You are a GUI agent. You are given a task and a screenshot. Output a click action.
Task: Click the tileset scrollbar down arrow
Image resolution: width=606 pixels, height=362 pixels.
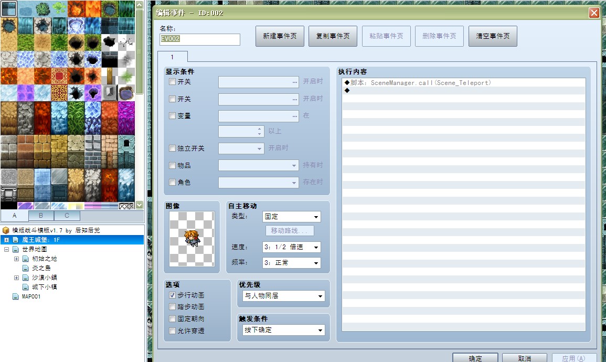tap(140, 205)
